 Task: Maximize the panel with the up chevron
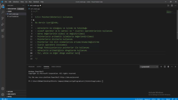tap(172, 67)
